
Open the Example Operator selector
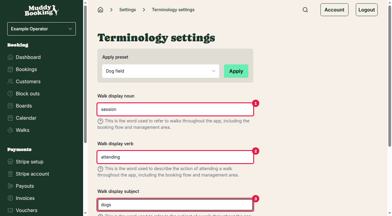tap(41, 29)
